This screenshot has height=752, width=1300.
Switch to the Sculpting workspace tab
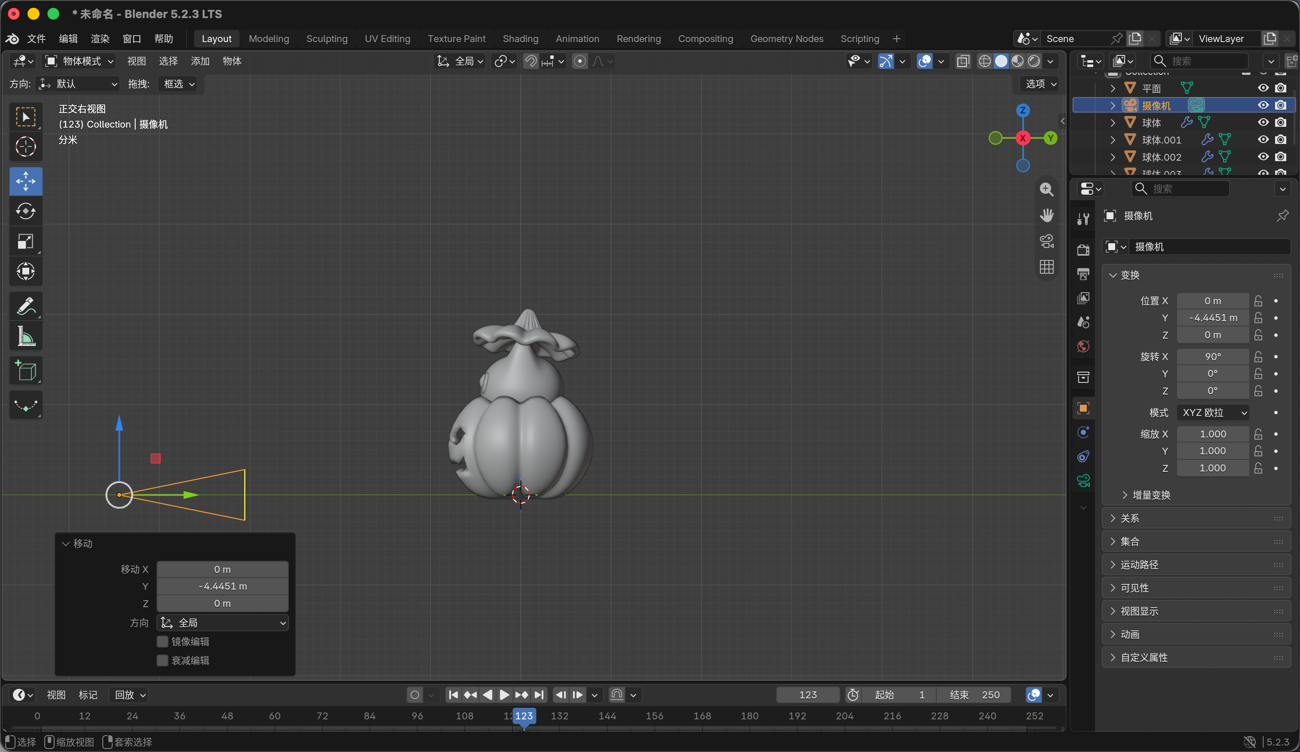(x=327, y=39)
